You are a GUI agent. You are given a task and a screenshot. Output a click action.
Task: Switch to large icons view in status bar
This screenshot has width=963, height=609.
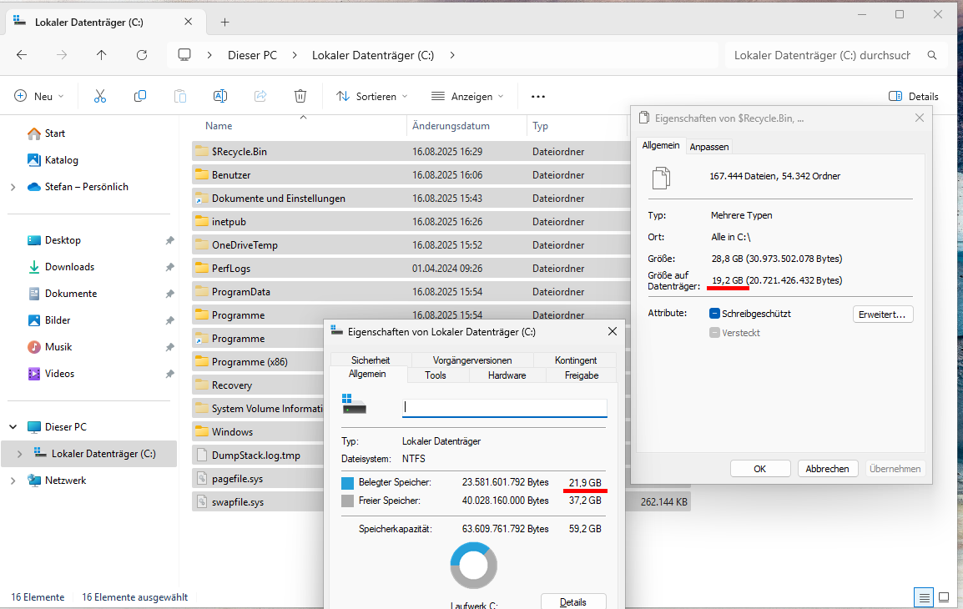(x=944, y=597)
